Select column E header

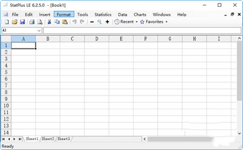121,39
